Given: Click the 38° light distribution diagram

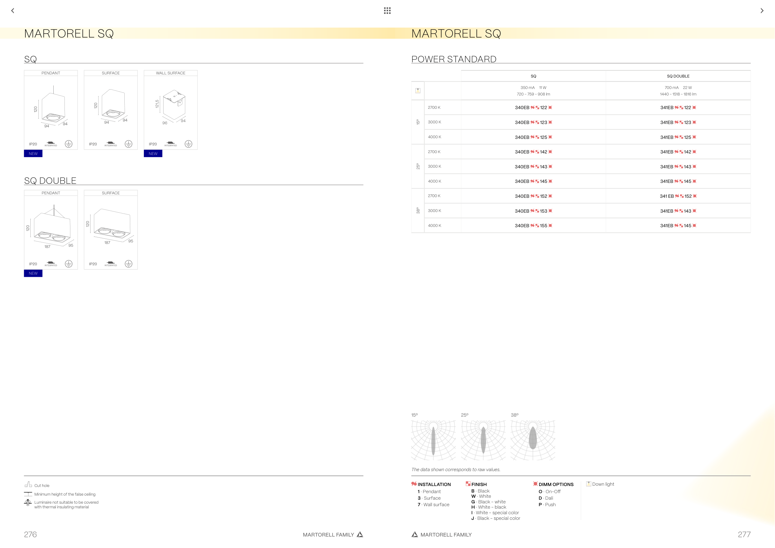Looking at the screenshot, I should click(x=533, y=440).
